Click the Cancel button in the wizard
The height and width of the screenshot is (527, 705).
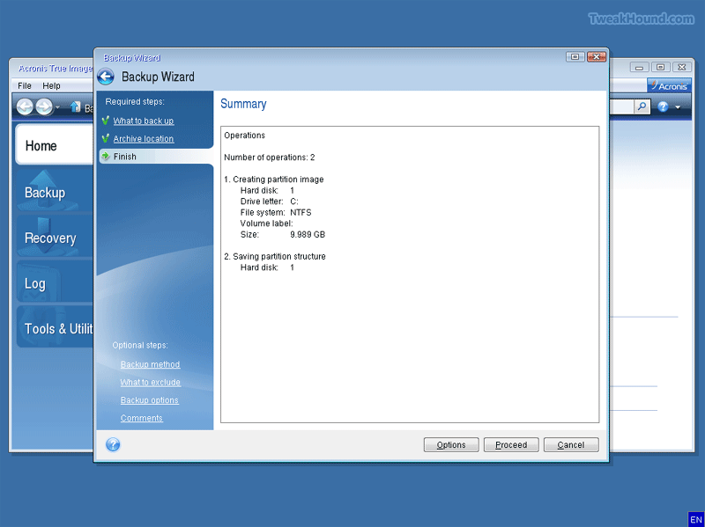tap(571, 445)
